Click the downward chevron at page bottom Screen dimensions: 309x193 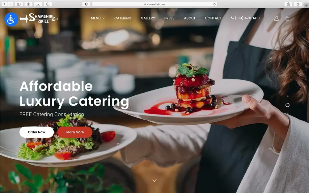(x=154, y=180)
